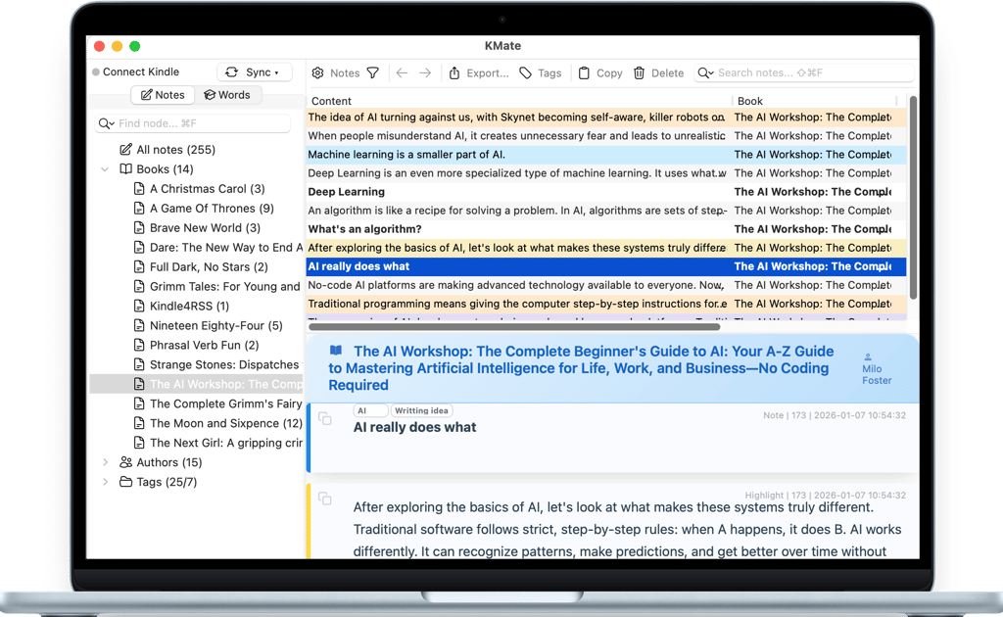The height and width of the screenshot is (617, 1003).
Task: Click the Tags label icon
Action: tap(525, 72)
